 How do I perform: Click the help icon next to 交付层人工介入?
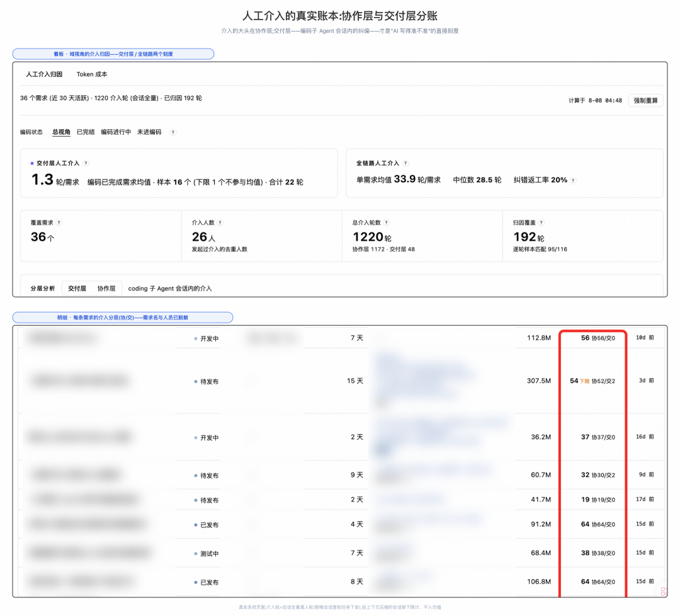pyautogui.click(x=86, y=163)
